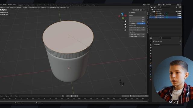Expand the Cylinder.001 tree item
Image resolution: width=193 pixels, height=108 pixels.
tap(154, 15)
